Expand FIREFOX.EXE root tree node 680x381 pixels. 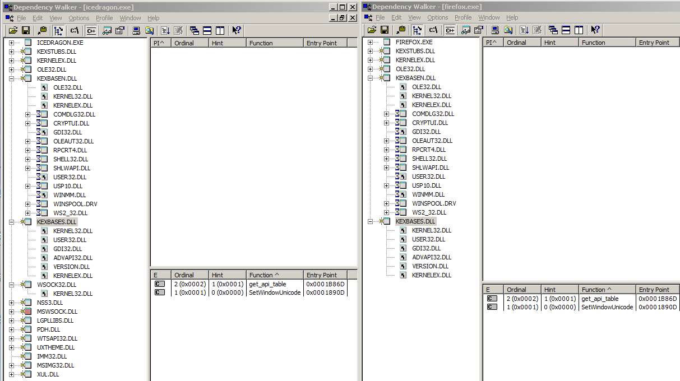click(370, 42)
